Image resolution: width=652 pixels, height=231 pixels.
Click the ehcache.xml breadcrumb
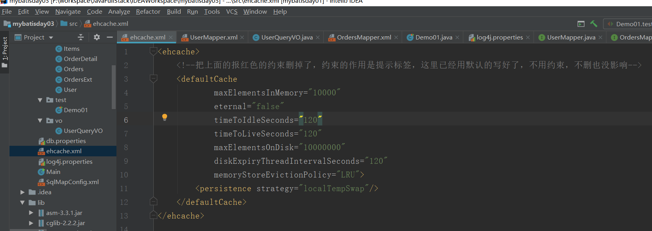click(x=106, y=24)
